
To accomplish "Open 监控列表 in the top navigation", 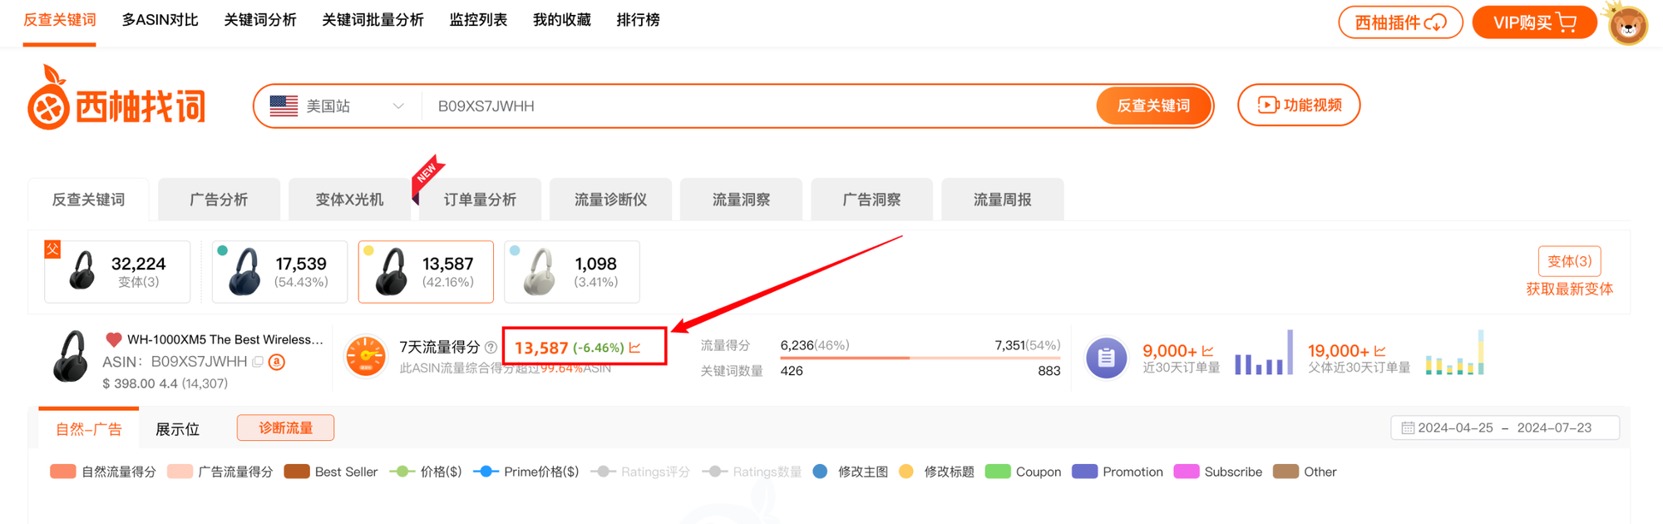I will pyautogui.click(x=478, y=20).
